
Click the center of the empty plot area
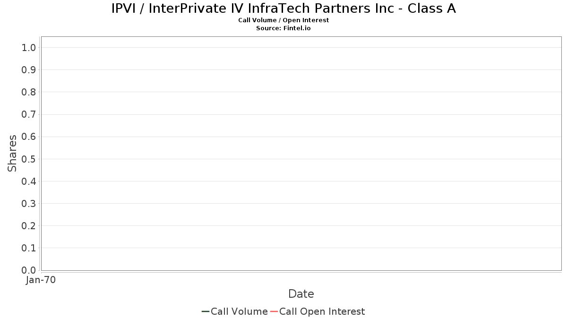pos(301,153)
